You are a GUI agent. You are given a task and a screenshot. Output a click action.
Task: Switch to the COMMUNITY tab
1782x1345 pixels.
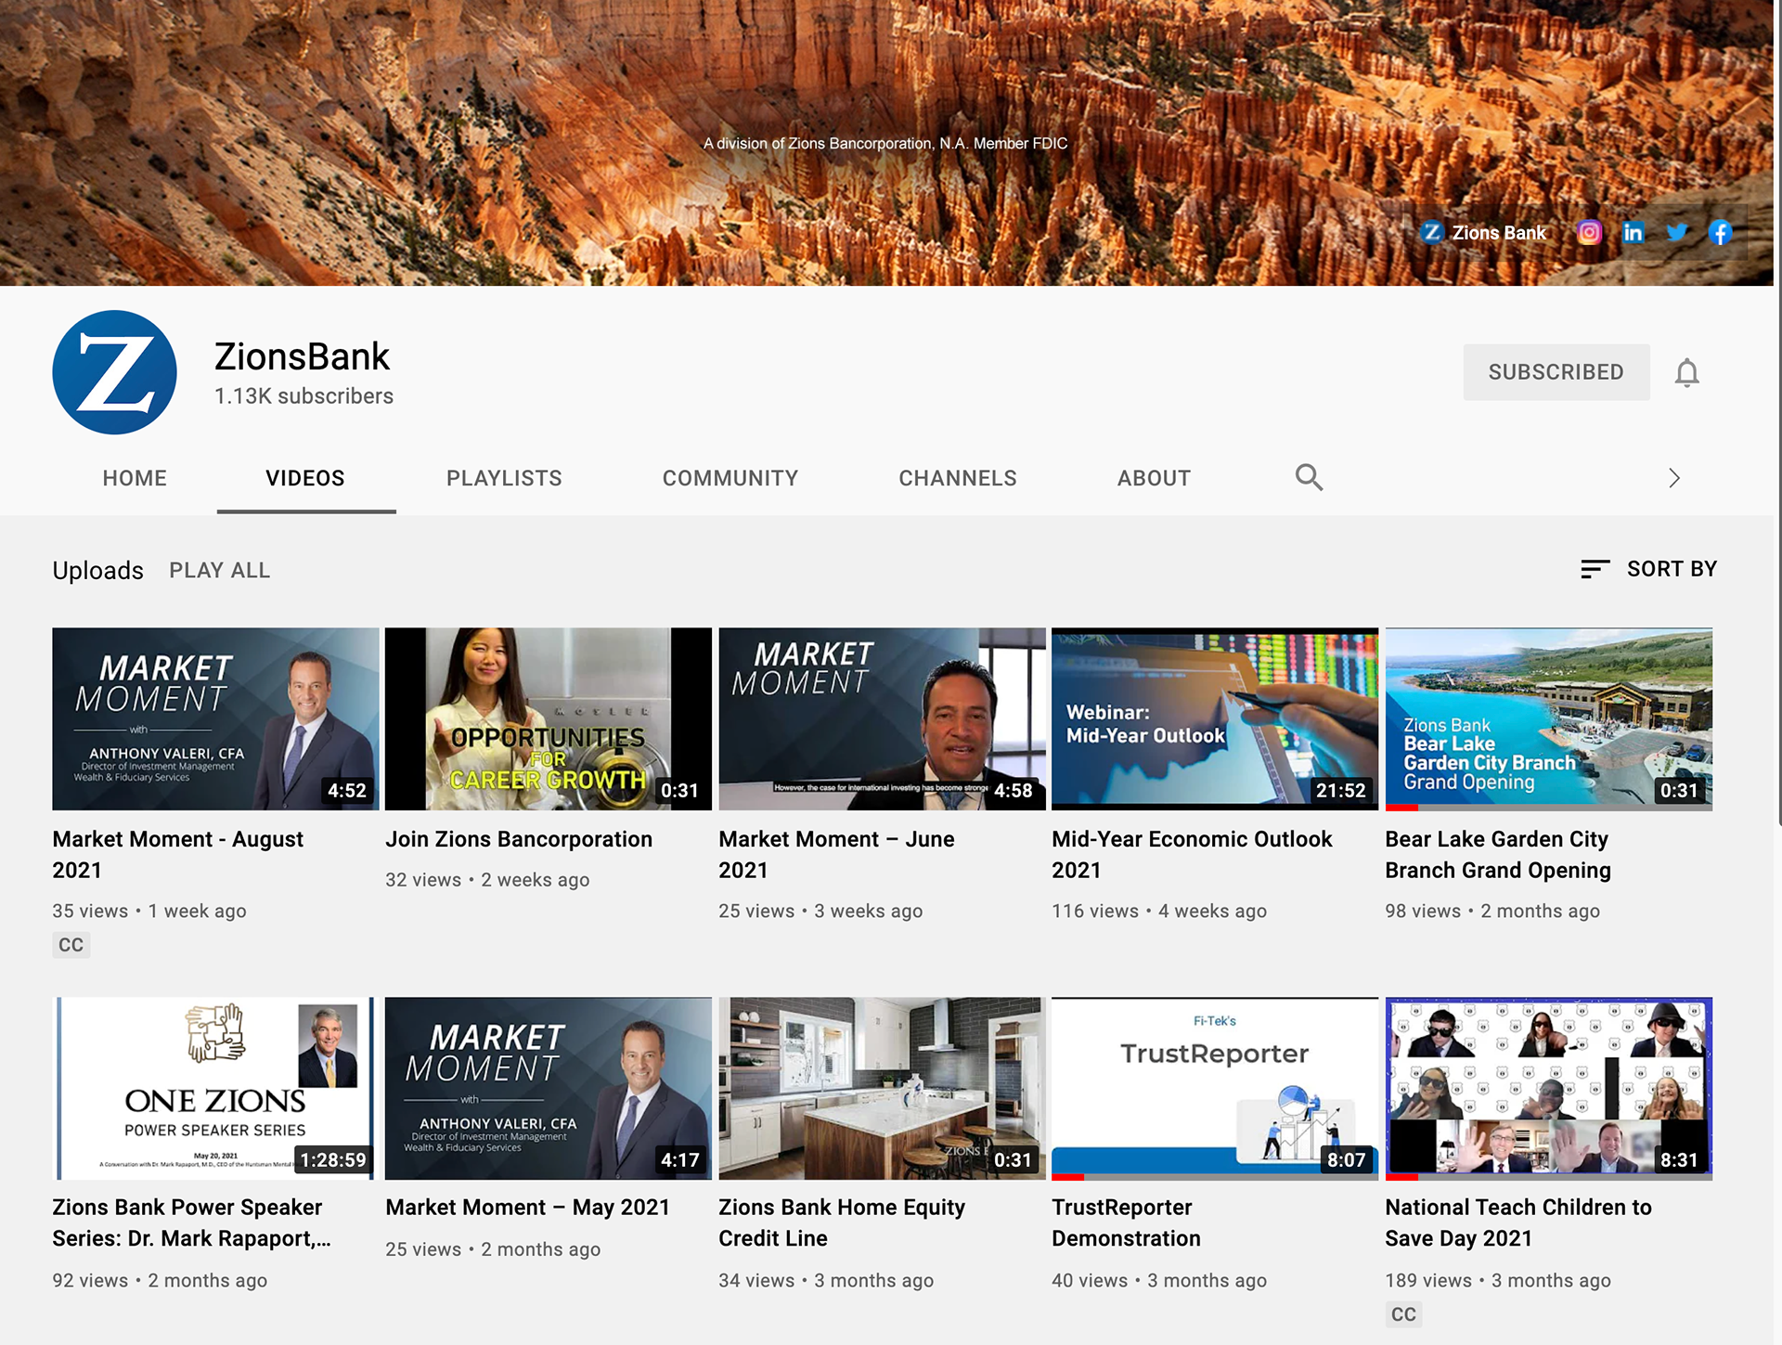click(x=730, y=478)
